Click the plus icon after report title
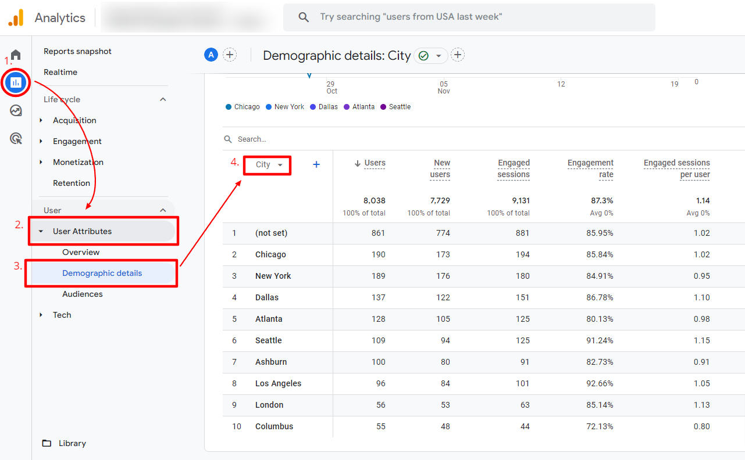The width and height of the screenshot is (745, 460). [x=458, y=55]
